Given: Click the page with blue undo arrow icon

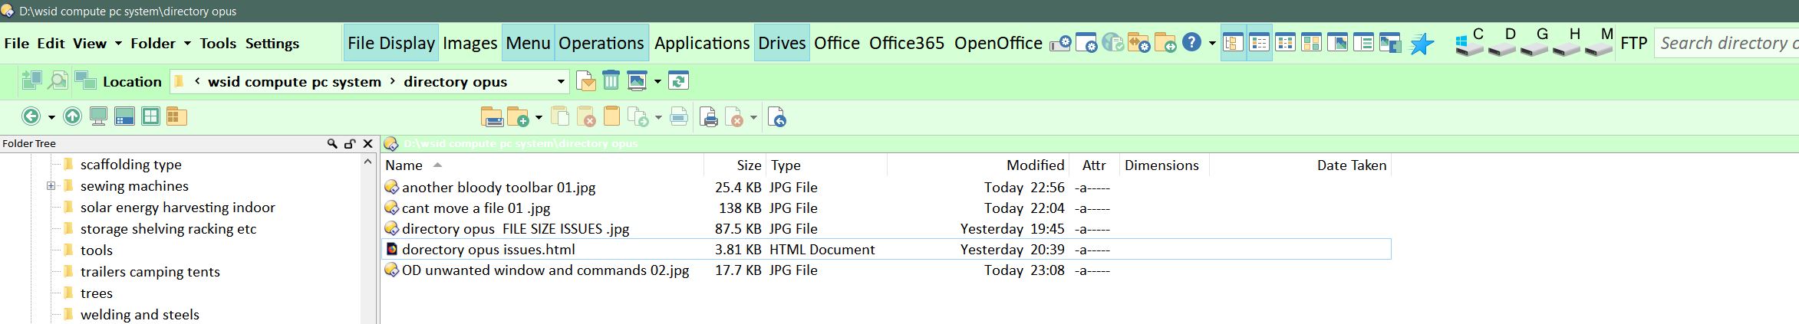Looking at the screenshot, I should 776,117.
